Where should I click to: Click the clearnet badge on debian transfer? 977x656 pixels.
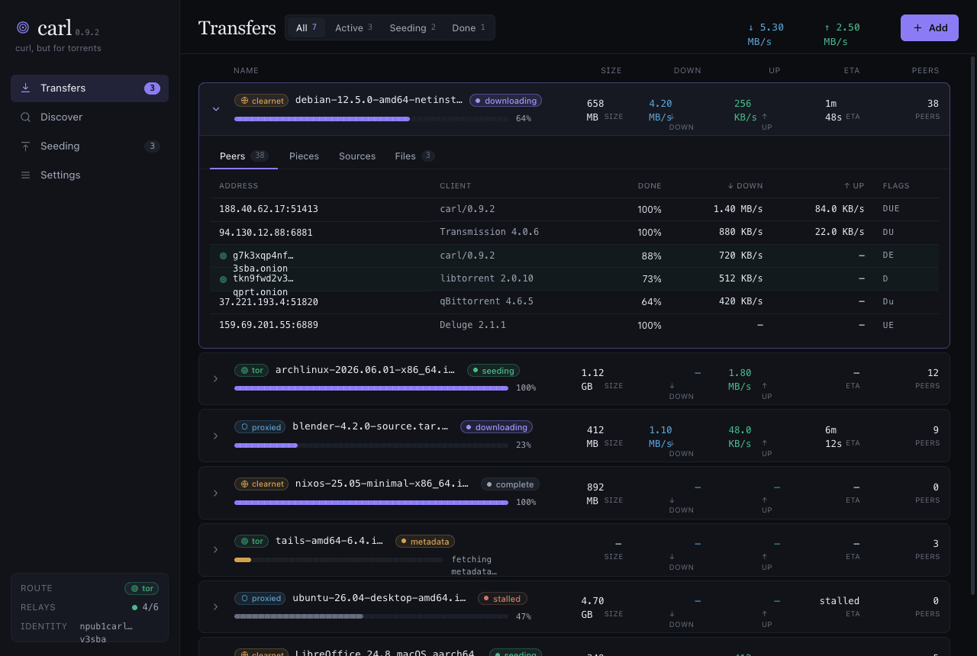pyautogui.click(x=261, y=101)
